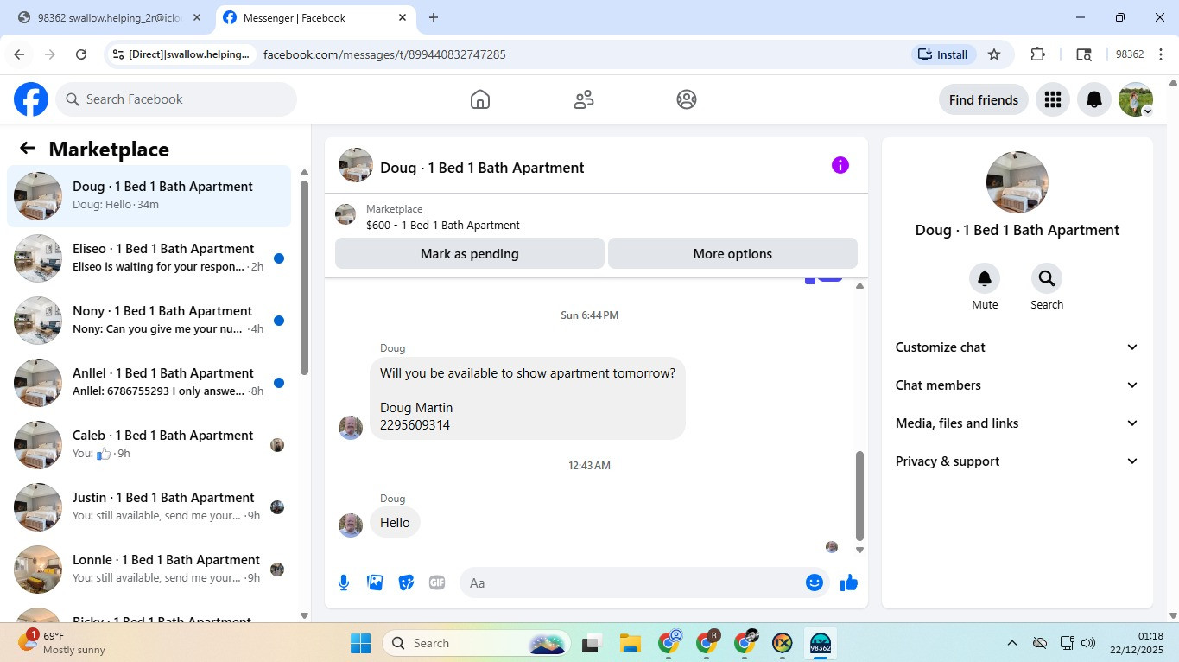Open the Anllel conversation
The height and width of the screenshot is (662, 1179).
point(149,383)
